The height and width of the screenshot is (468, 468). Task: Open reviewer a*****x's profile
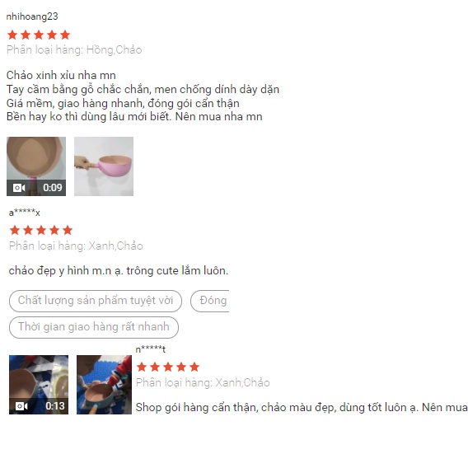24,213
